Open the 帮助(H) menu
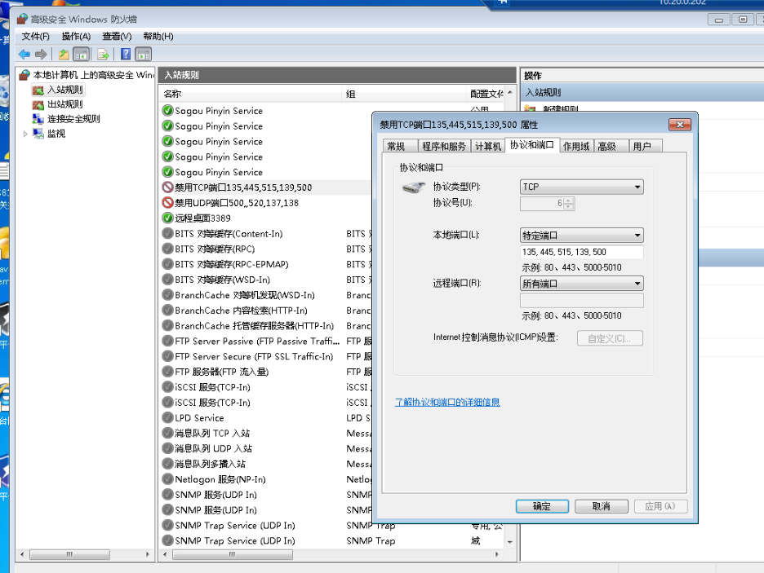Image resolution: width=764 pixels, height=573 pixels. click(158, 37)
